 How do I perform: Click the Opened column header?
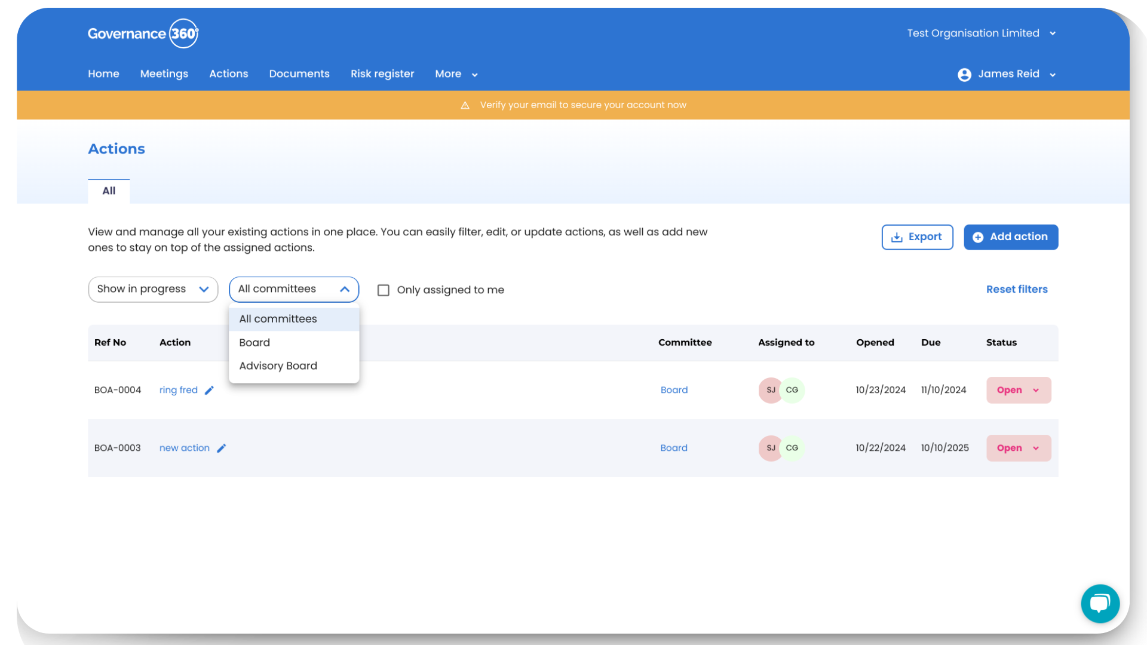click(x=875, y=343)
